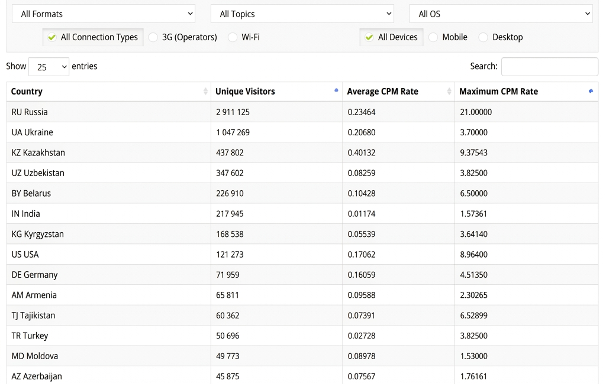Select the All Devices option

tap(392, 37)
